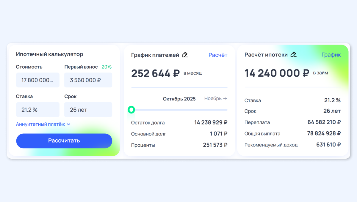The width and height of the screenshot is (357, 202).
Task: Click the 14 240 000 ₽ loan amount
Action: click(277, 73)
